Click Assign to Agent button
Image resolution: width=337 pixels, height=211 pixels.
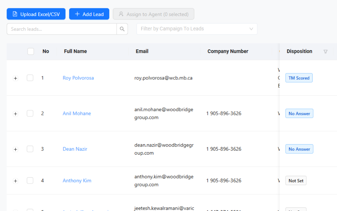(153, 14)
